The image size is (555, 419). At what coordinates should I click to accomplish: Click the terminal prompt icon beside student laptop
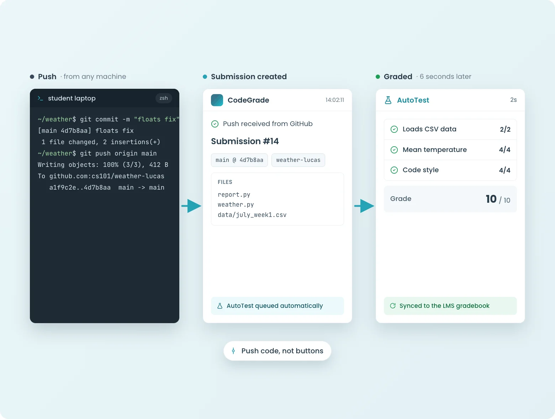coord(40,98)
